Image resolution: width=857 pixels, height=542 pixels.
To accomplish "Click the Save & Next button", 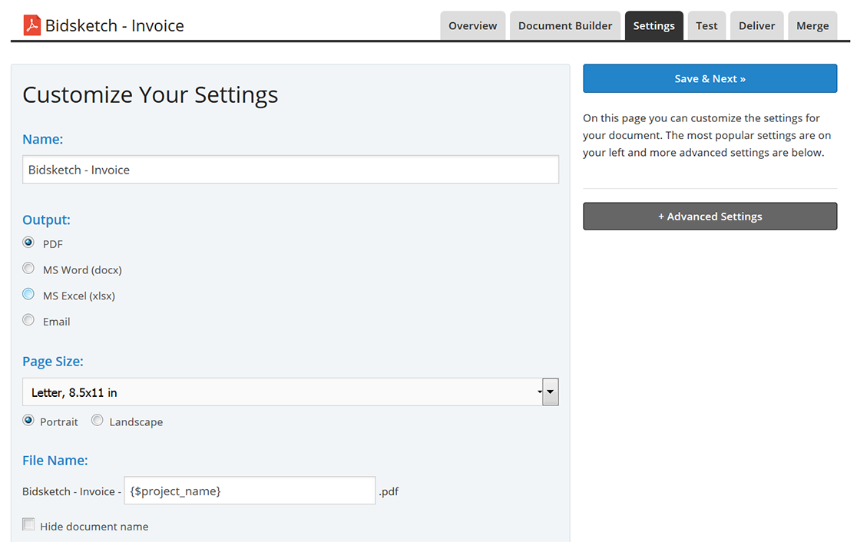I will point(710,78).
